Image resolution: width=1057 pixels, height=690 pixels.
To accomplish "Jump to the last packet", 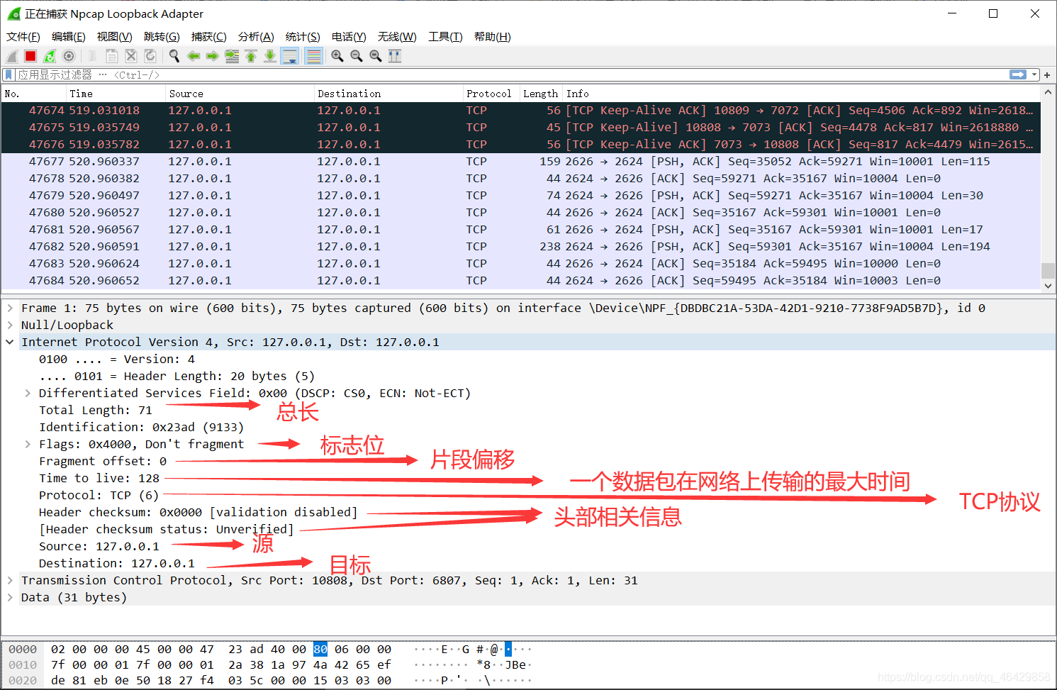I will [270, 56].
